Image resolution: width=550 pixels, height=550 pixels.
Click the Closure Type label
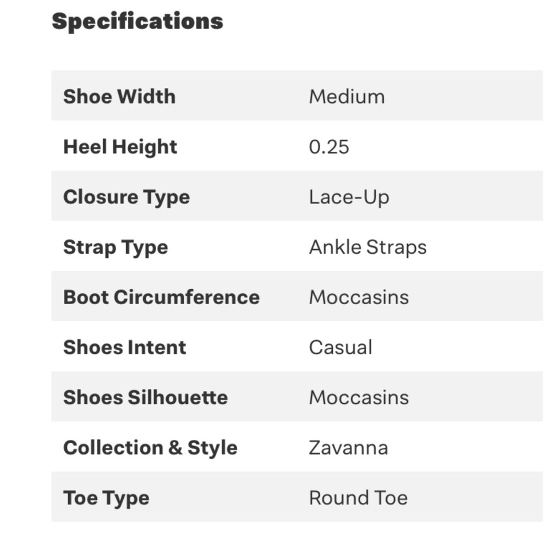click(x=126, y=197)
